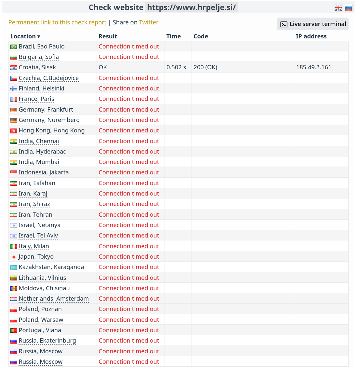This screenshot has height=367, width=359.
Task: Click the Hong Kong flag icon
Action: tap(14, 131)
